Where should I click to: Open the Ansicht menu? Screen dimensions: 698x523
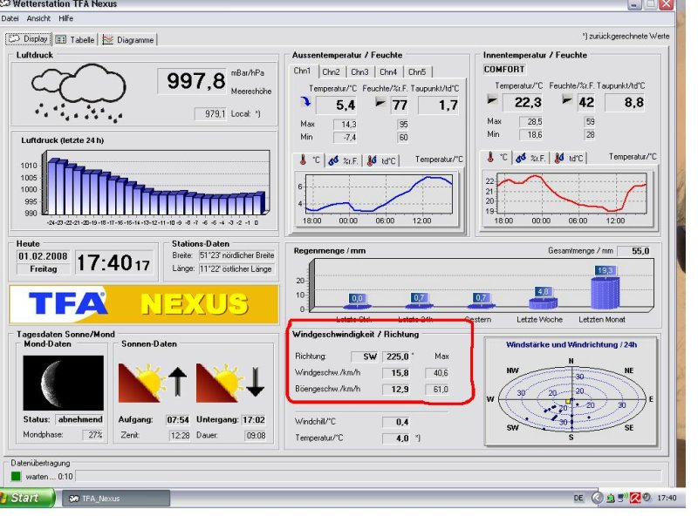click(x=38, y=18)
